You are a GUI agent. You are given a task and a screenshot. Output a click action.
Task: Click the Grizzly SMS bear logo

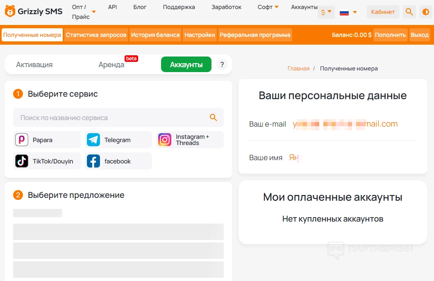[x=10, y=11]
